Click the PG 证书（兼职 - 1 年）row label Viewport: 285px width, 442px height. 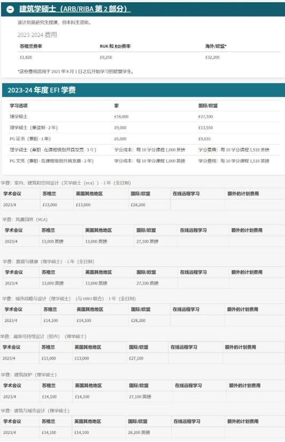point(30,139)
